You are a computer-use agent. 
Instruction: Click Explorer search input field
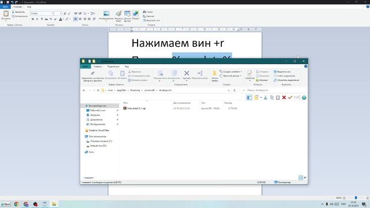[x=273, y=90]
